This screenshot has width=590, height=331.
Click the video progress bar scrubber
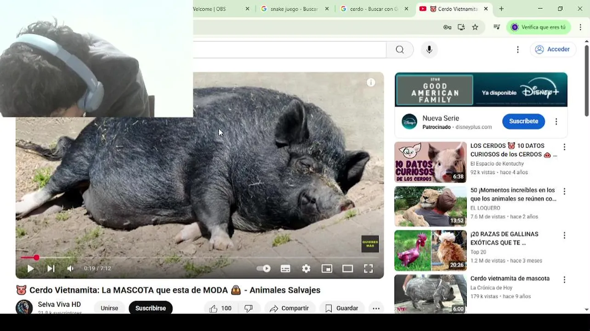(36, 257)
